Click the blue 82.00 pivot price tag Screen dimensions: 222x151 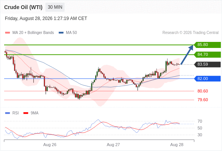[x=207, y=79]
